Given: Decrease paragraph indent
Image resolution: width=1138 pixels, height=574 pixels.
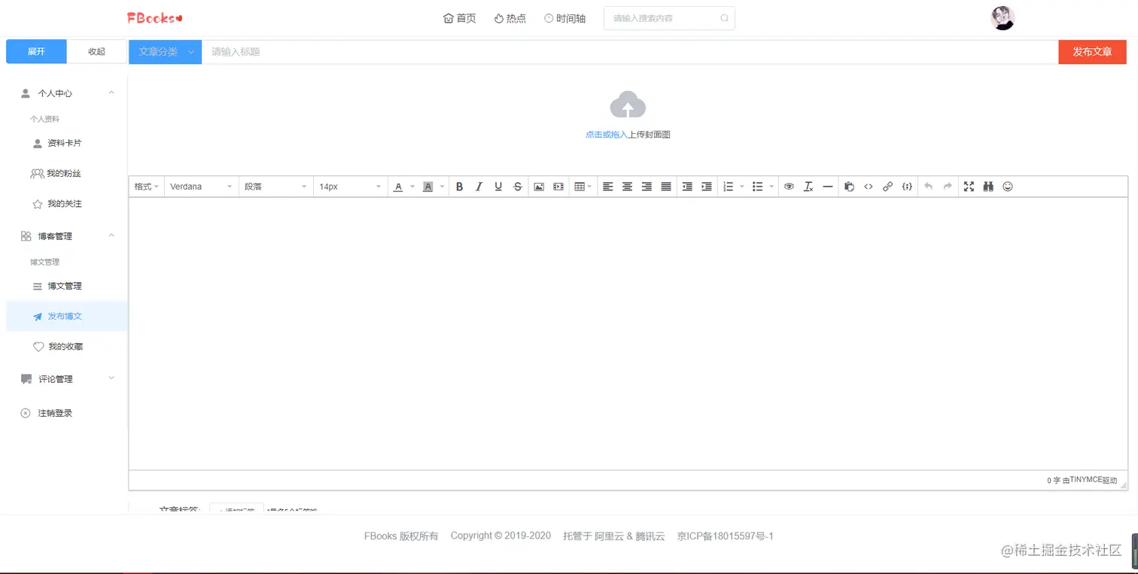Looking at the screenshot, I should click(687, 187).
